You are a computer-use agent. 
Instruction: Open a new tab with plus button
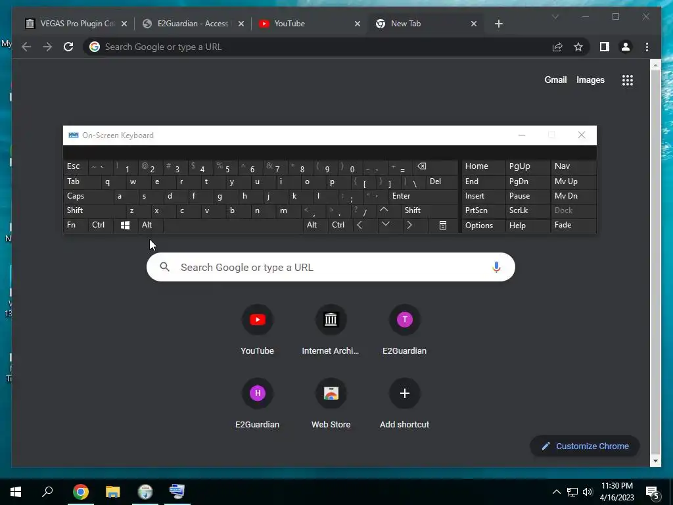point(498,24)
